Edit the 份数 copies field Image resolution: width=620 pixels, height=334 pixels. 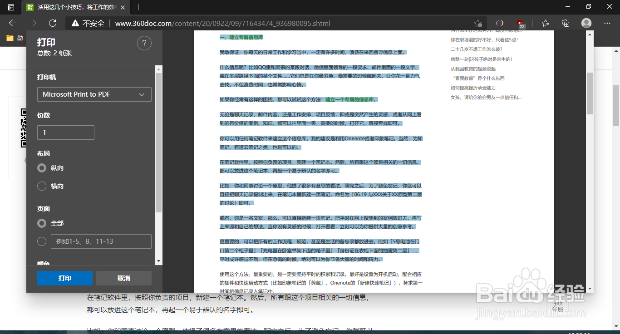pyautogui.click(x=66, y=133)
